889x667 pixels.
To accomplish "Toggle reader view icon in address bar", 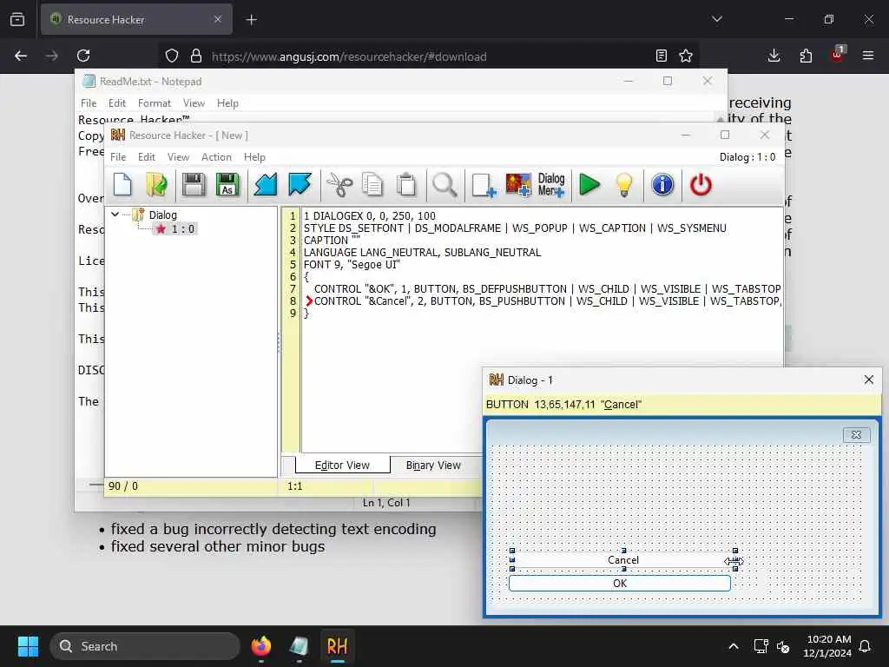I will [x=661, y=56].
